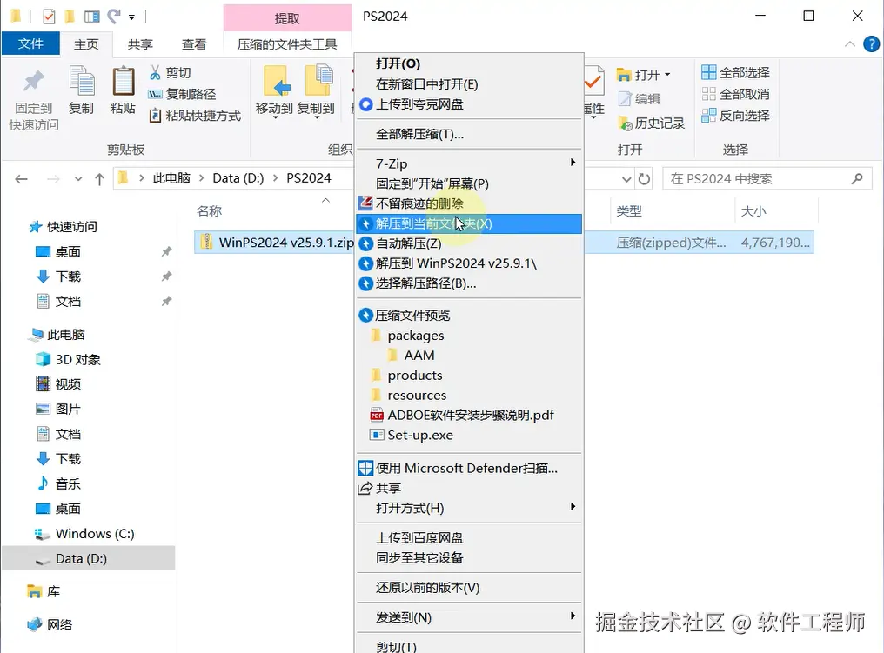Select Network (网络) in navigation pane
Screen dimensions: 884x653
(50, 624)
